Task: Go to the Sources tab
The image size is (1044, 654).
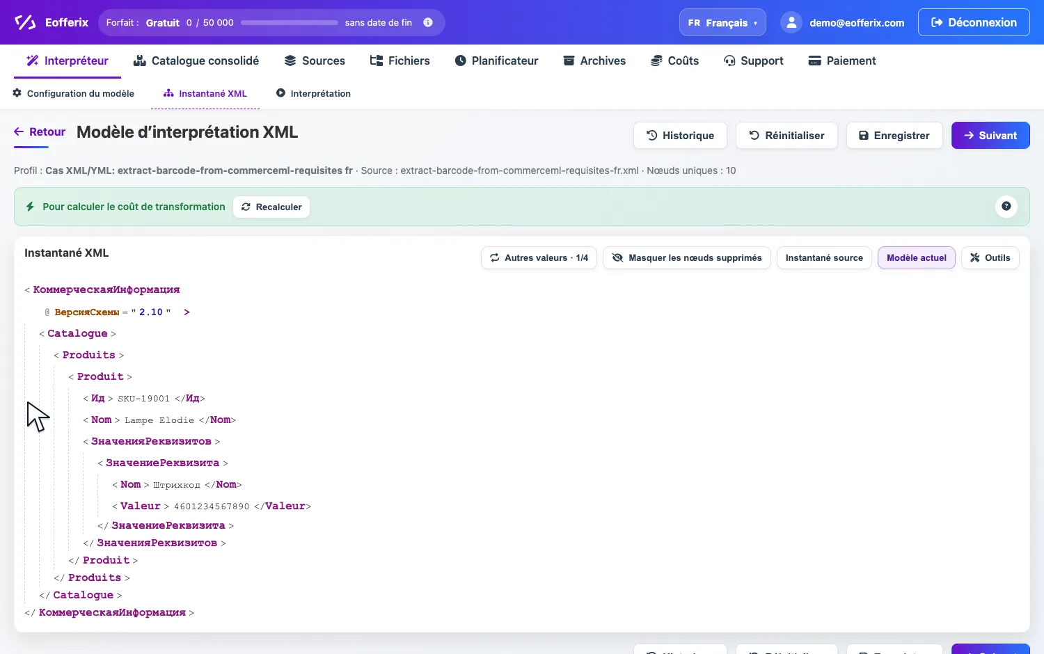Action: click(x=315, y=61)
